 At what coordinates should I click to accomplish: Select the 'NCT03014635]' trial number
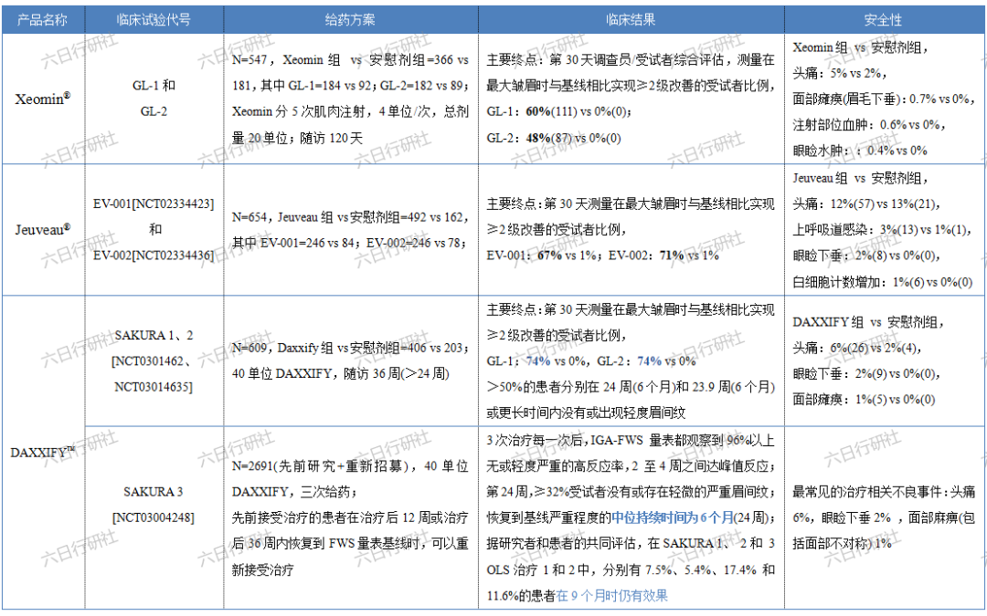pos(154,387)
